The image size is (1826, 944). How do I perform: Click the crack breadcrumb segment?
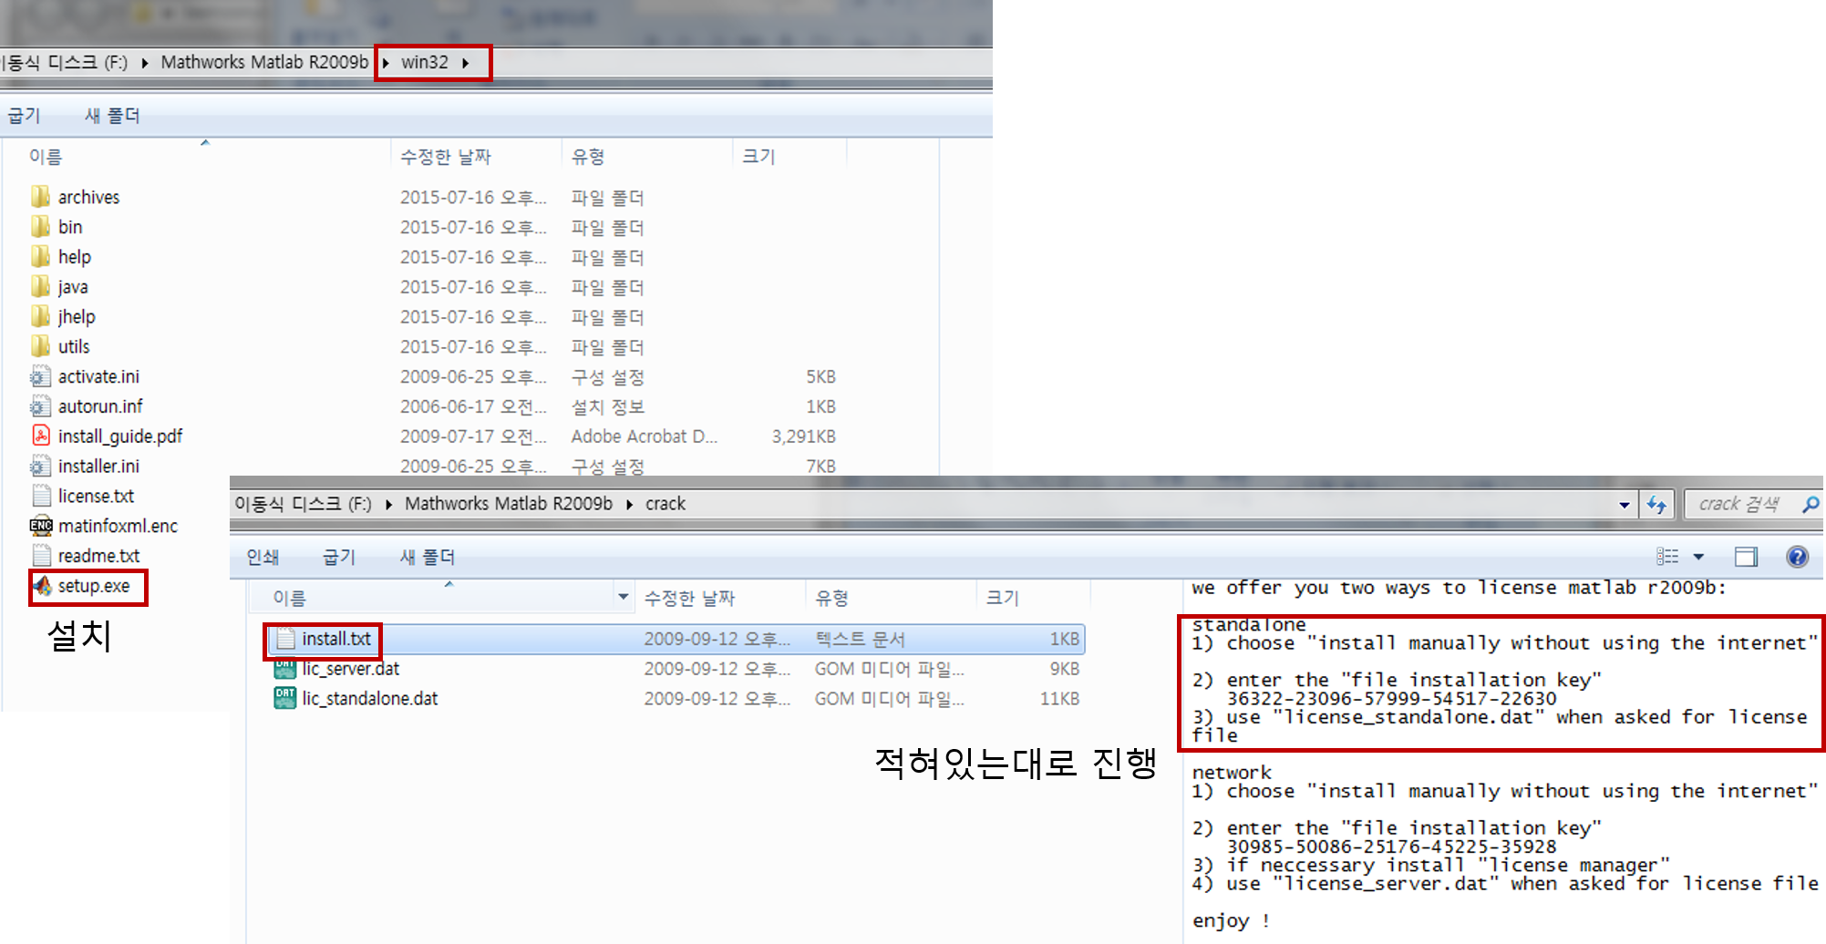[x=665, y=504]
